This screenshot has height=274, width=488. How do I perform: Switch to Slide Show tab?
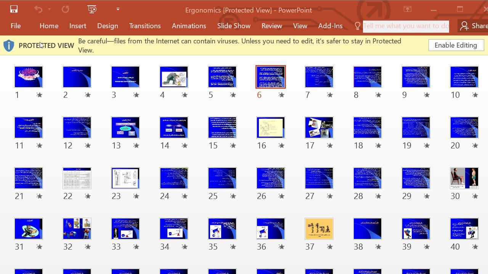[x=234, y=26]
